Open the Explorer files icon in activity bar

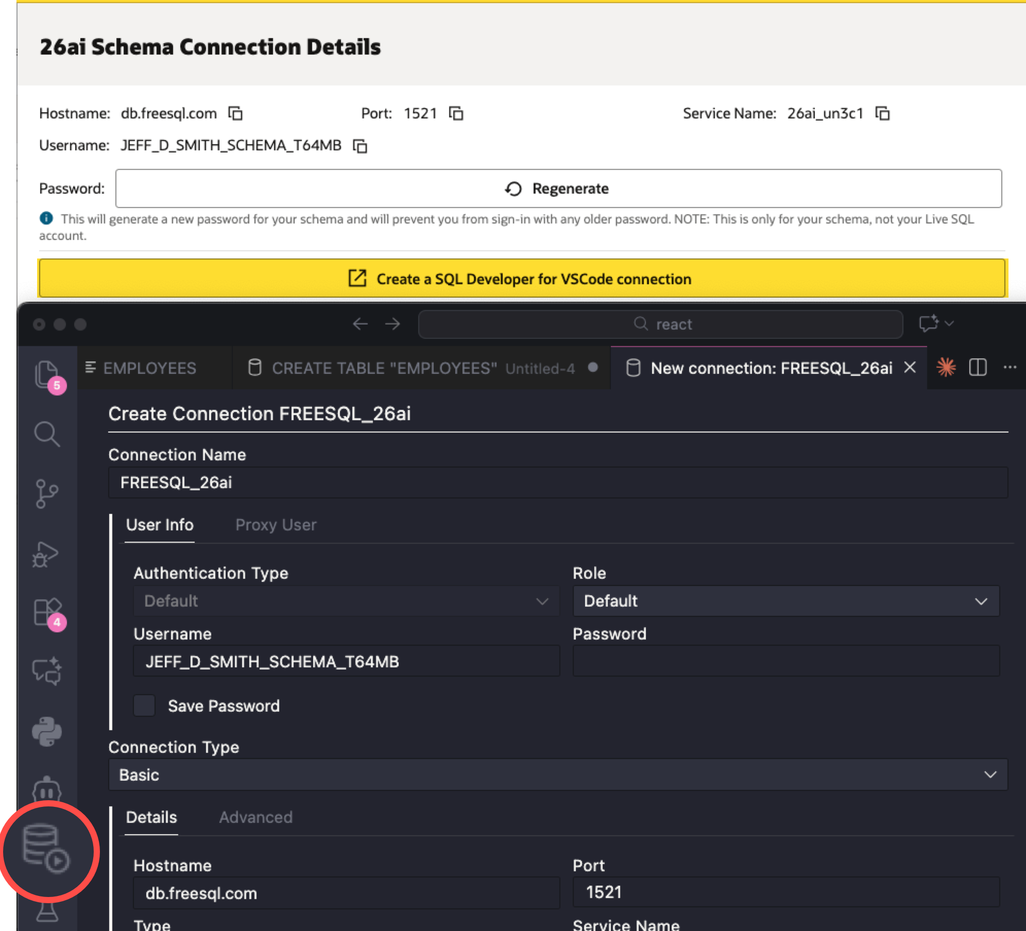click(x=46, y=373)
